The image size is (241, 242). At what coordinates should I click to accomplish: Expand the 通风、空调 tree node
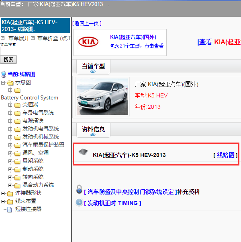click(x=10, y=153)
